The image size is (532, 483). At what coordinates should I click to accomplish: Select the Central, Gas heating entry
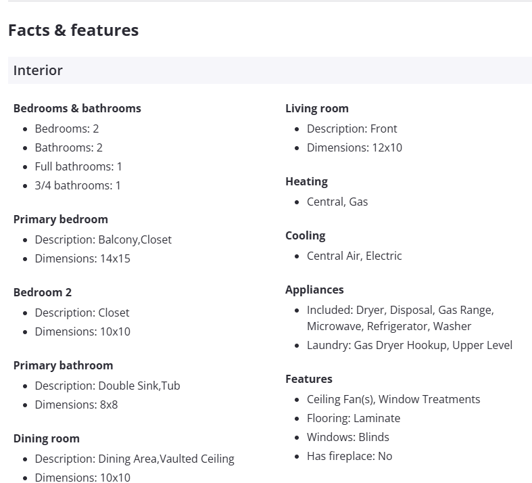pos(337,202)
